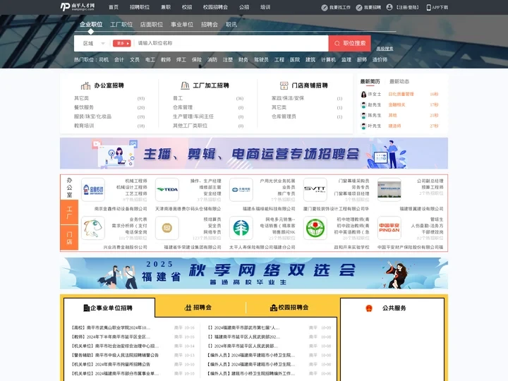508x381 pixels.
Task: Switch to the 最新简历 tab
Action: tap(370, 82)
